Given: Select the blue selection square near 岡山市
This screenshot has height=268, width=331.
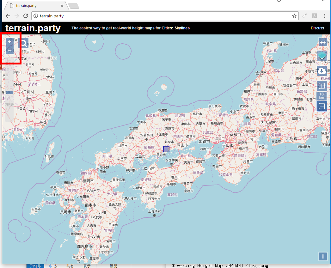Looking at the screenshot, I should (x=166, y=149).
